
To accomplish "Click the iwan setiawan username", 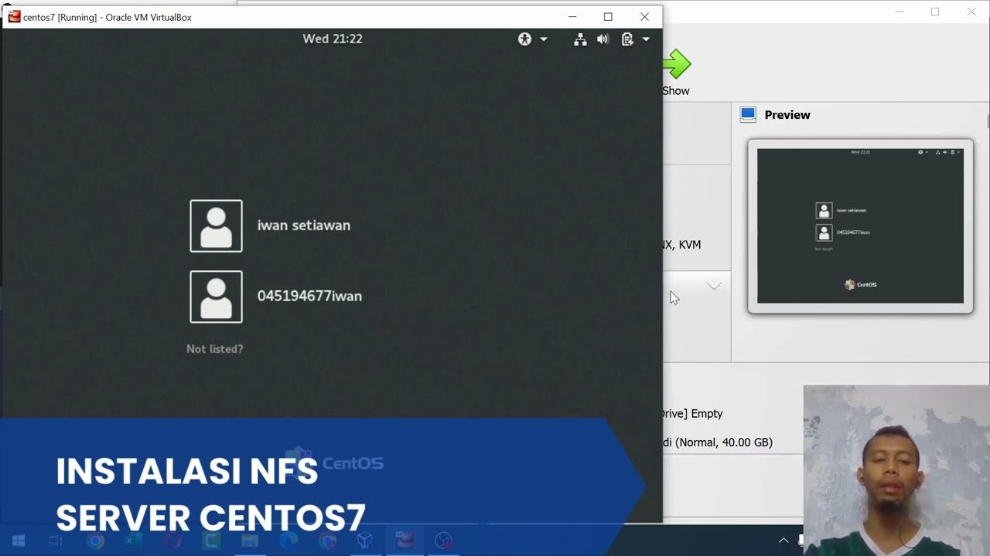I will 303,225.
